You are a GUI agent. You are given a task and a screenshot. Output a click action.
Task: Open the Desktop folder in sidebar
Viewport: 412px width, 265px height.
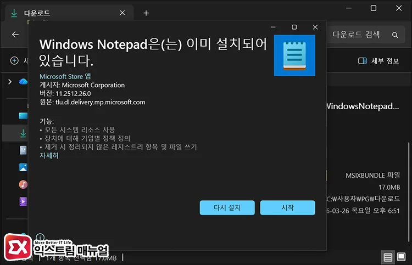click(23, 116)
